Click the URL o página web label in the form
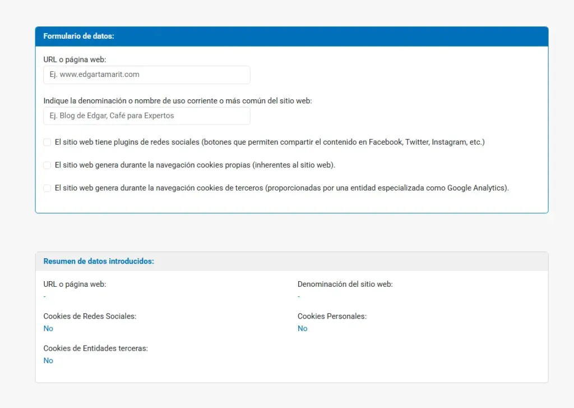This screenshot has height=408, width=574. (x=75, y=59)
